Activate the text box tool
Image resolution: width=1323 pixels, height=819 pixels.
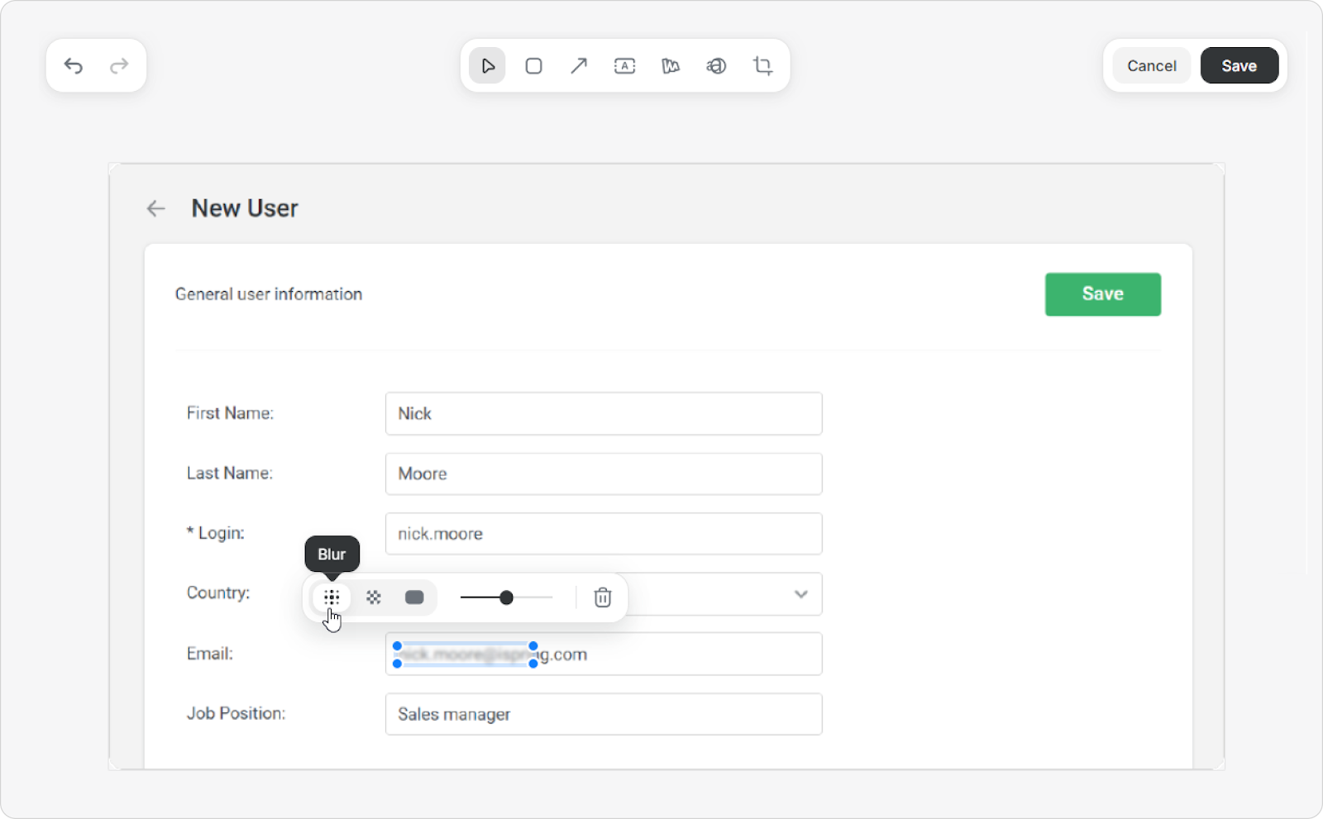click(624, 66)
